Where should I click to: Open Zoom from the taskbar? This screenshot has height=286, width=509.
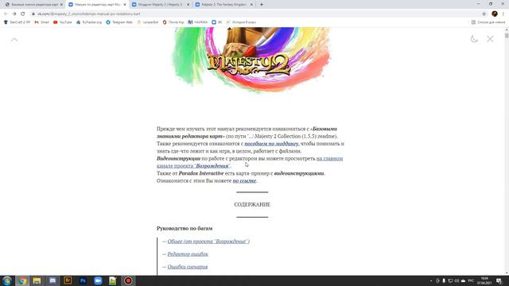pos(98,280)
